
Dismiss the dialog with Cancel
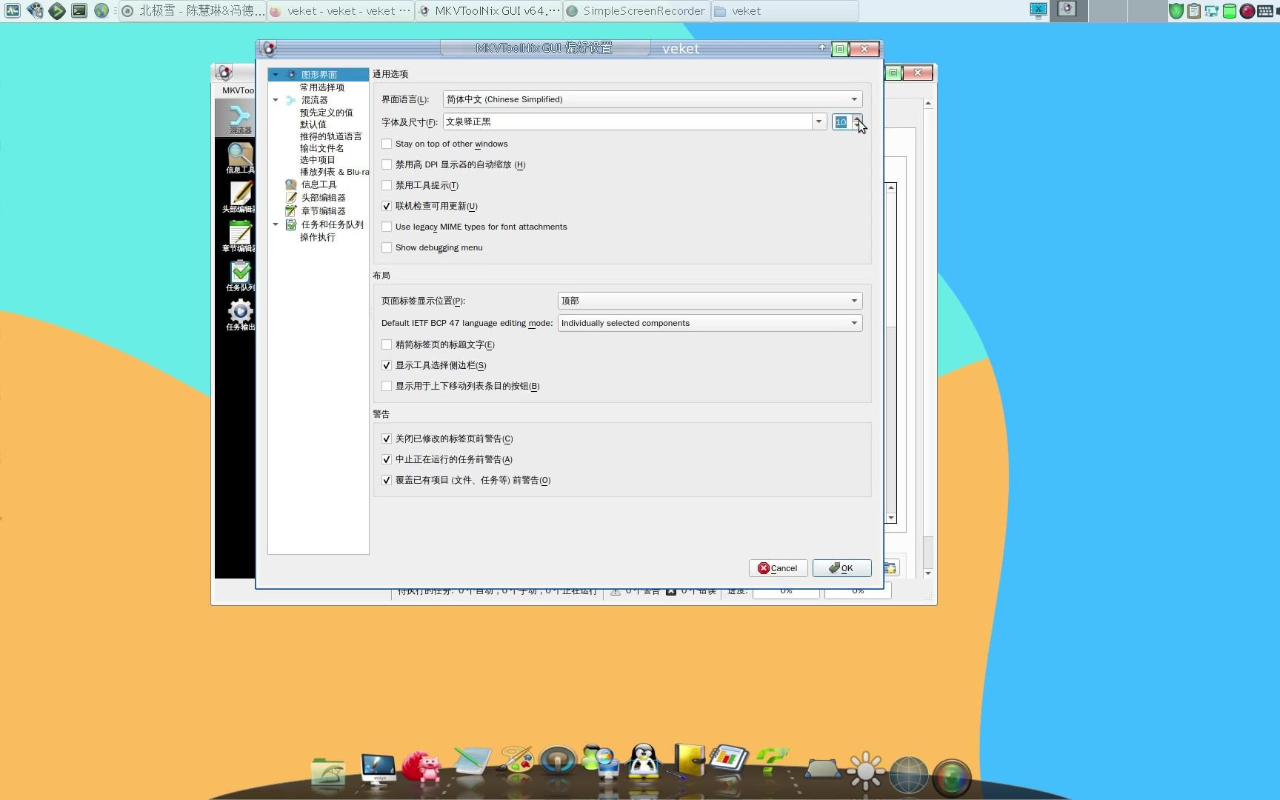coord(778,568)
